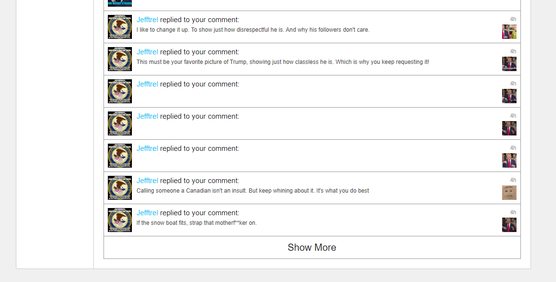This screenshot has width=556, height=282.
Task: Click Show More to load notifications
Action: coord(312,247)
